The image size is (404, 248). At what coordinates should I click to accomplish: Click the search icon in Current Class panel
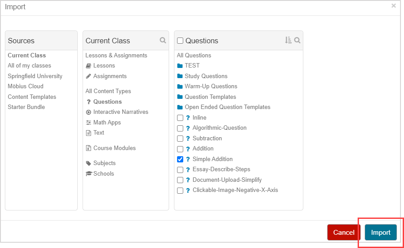(163, 40)
